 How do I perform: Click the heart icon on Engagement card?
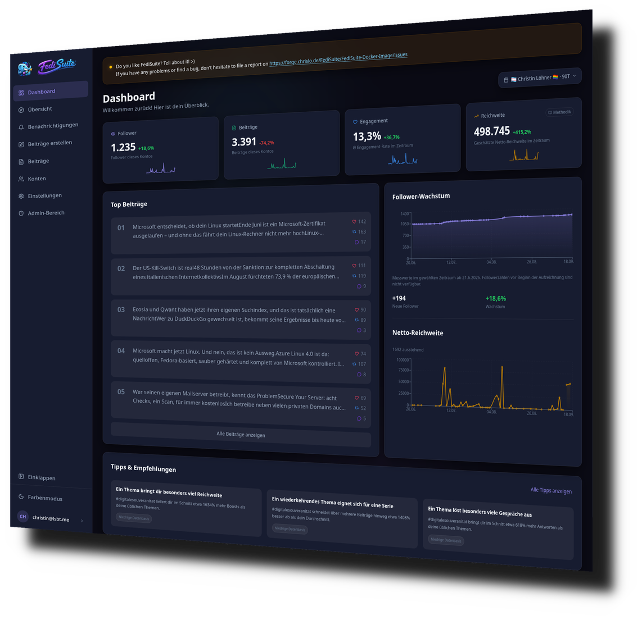[x=355, y=122]
